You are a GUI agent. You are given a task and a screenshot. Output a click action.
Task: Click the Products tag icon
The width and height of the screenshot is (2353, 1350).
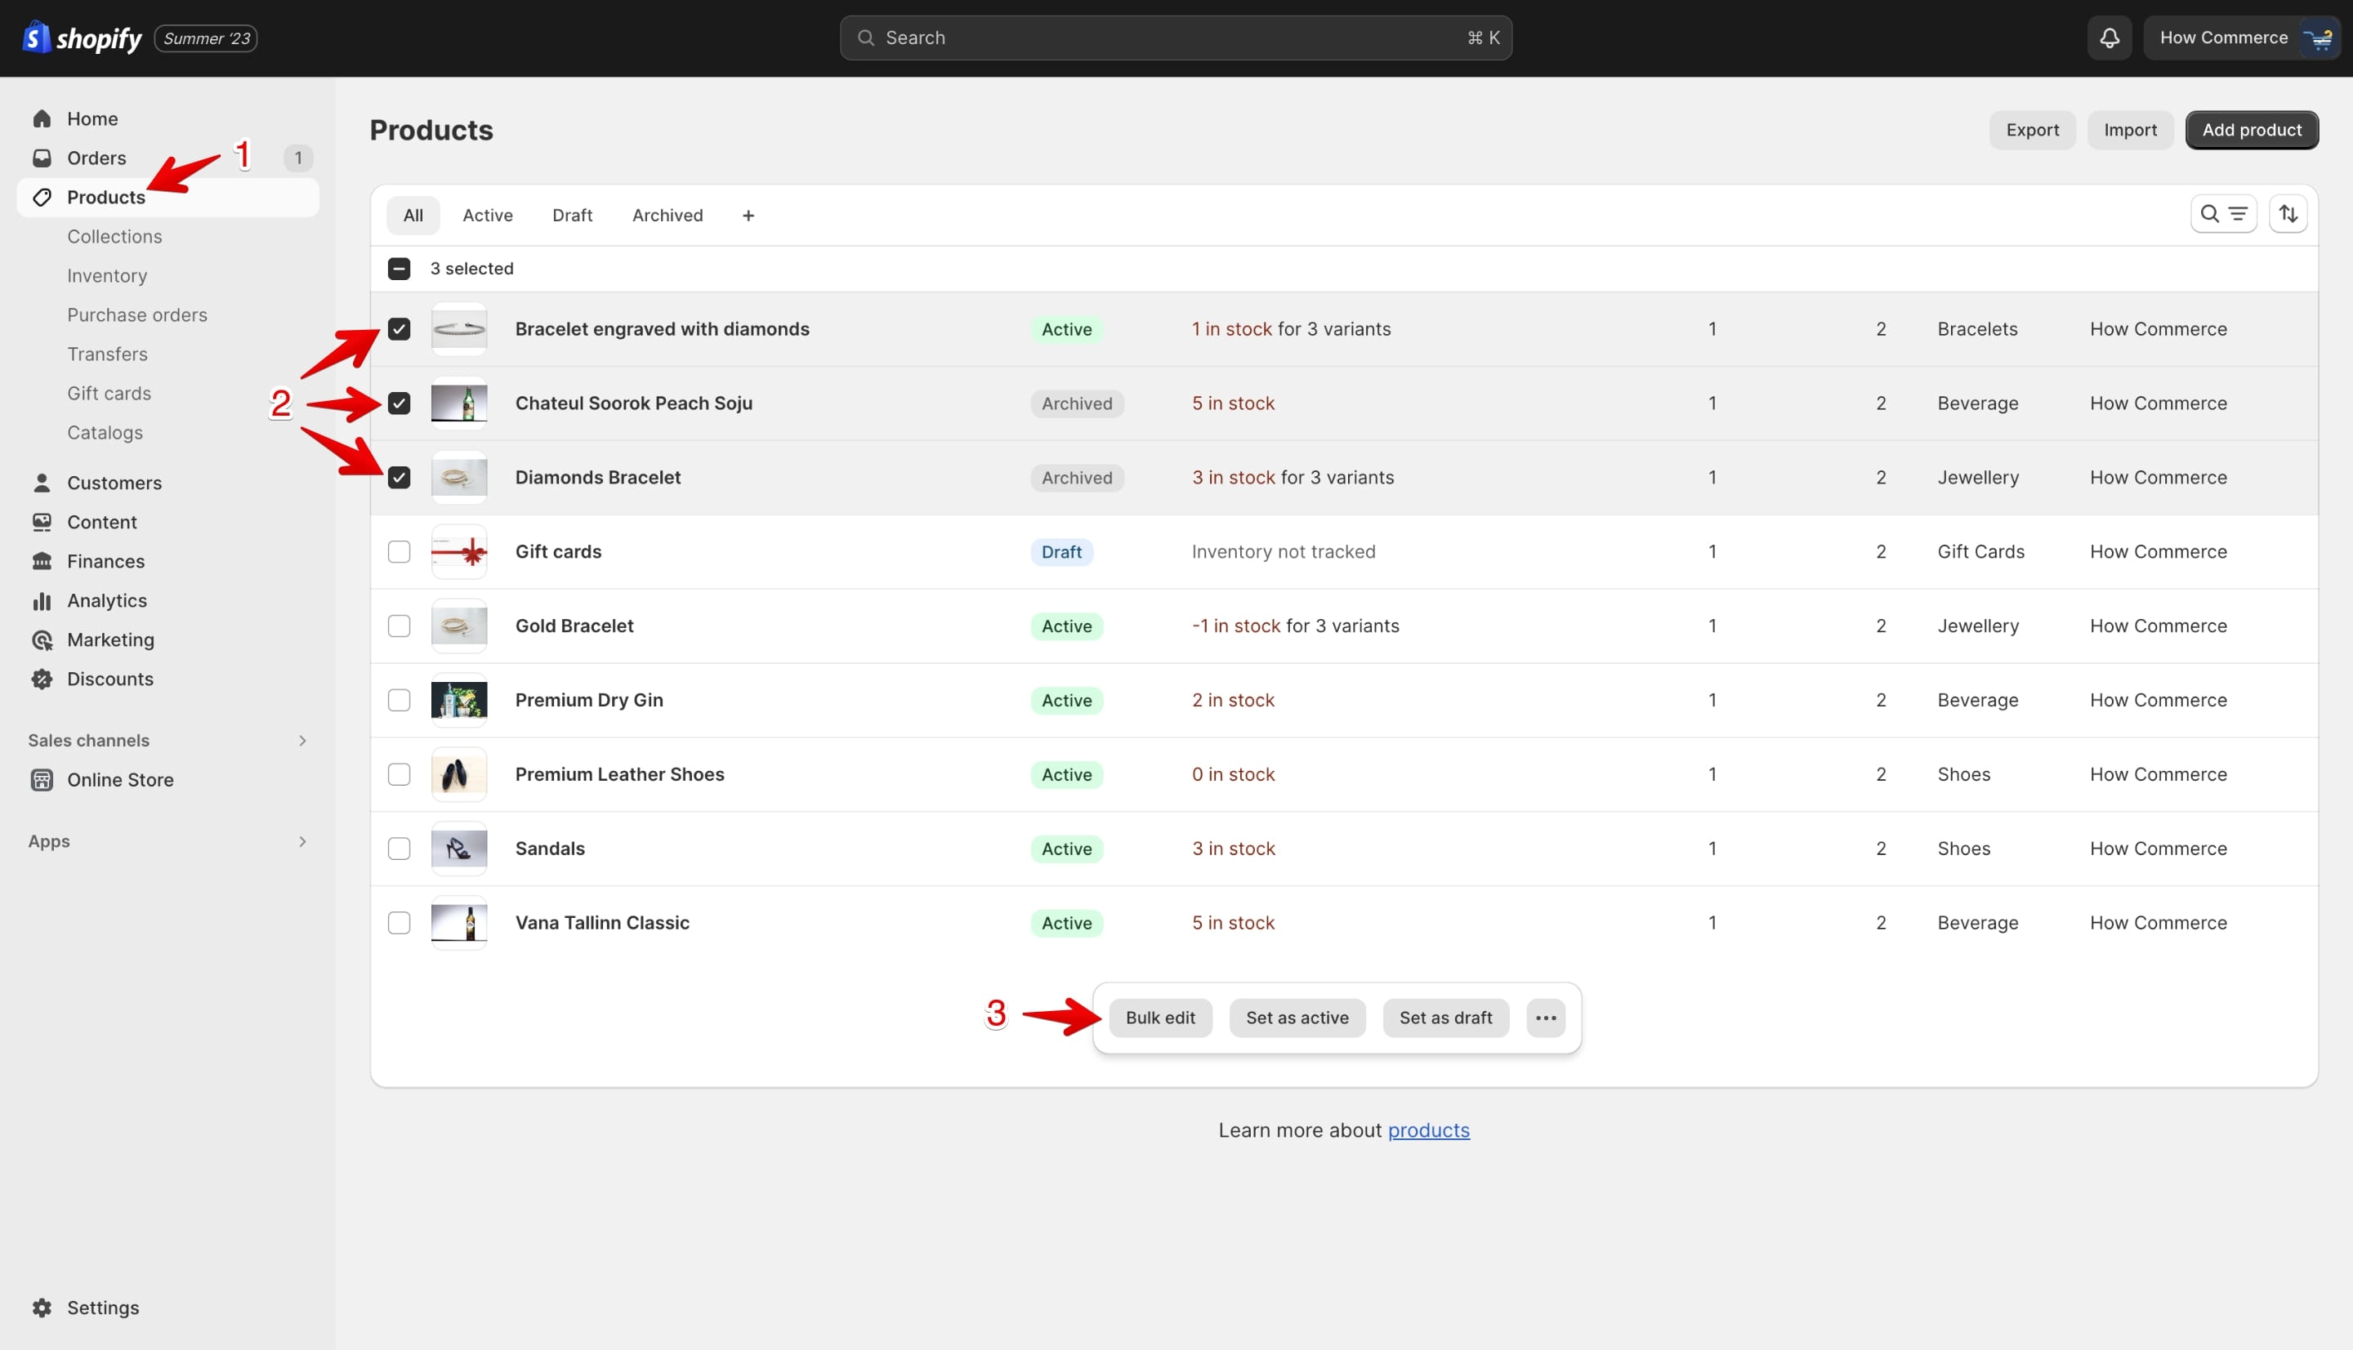pyautogui.click(x=42, y=198)
